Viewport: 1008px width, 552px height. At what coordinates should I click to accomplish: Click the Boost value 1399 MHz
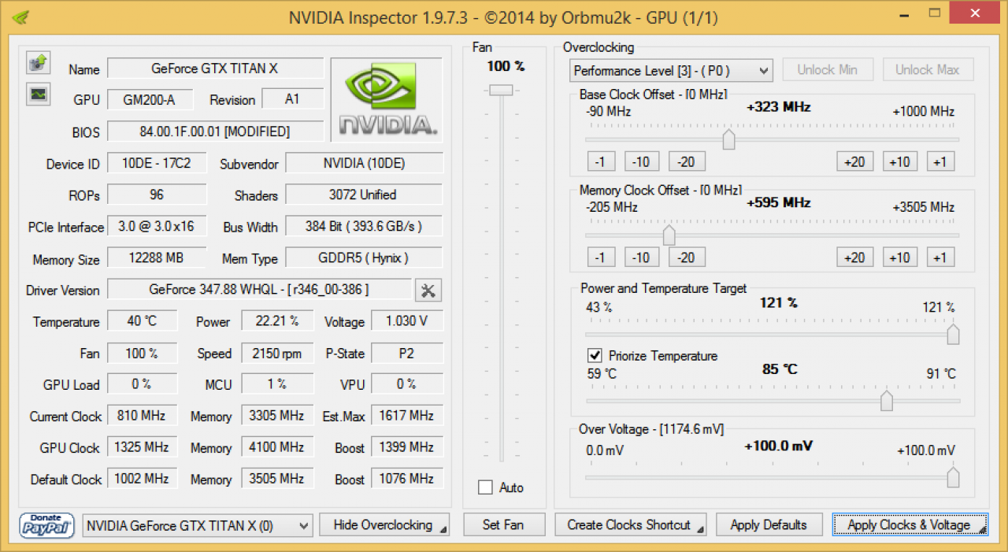(407, 447)
